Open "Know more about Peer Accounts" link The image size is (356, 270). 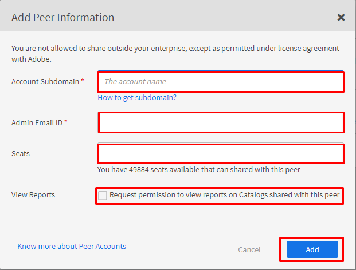click(72, 247)
